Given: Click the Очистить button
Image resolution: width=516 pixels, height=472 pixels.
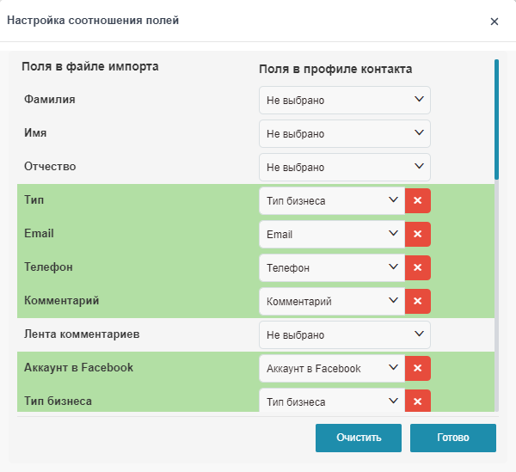Looking at the screenshot, I should (x=358, y=437).
